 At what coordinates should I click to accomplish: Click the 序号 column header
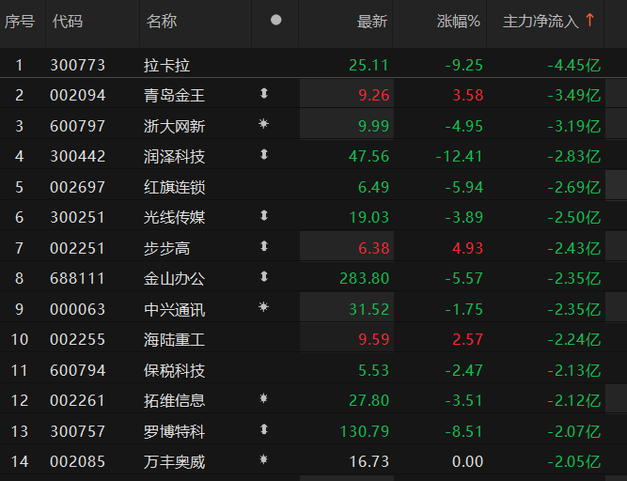(x=20, y=22)
